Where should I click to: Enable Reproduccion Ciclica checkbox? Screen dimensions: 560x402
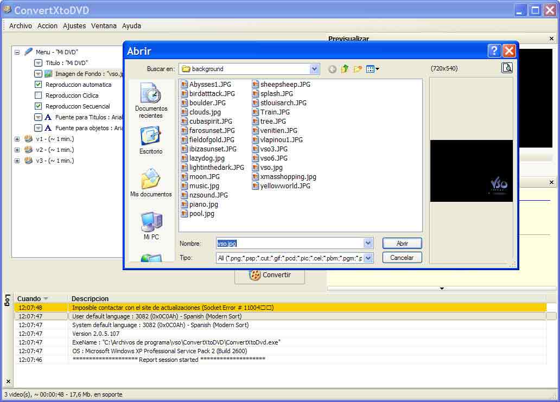click(x=38, y=95)
